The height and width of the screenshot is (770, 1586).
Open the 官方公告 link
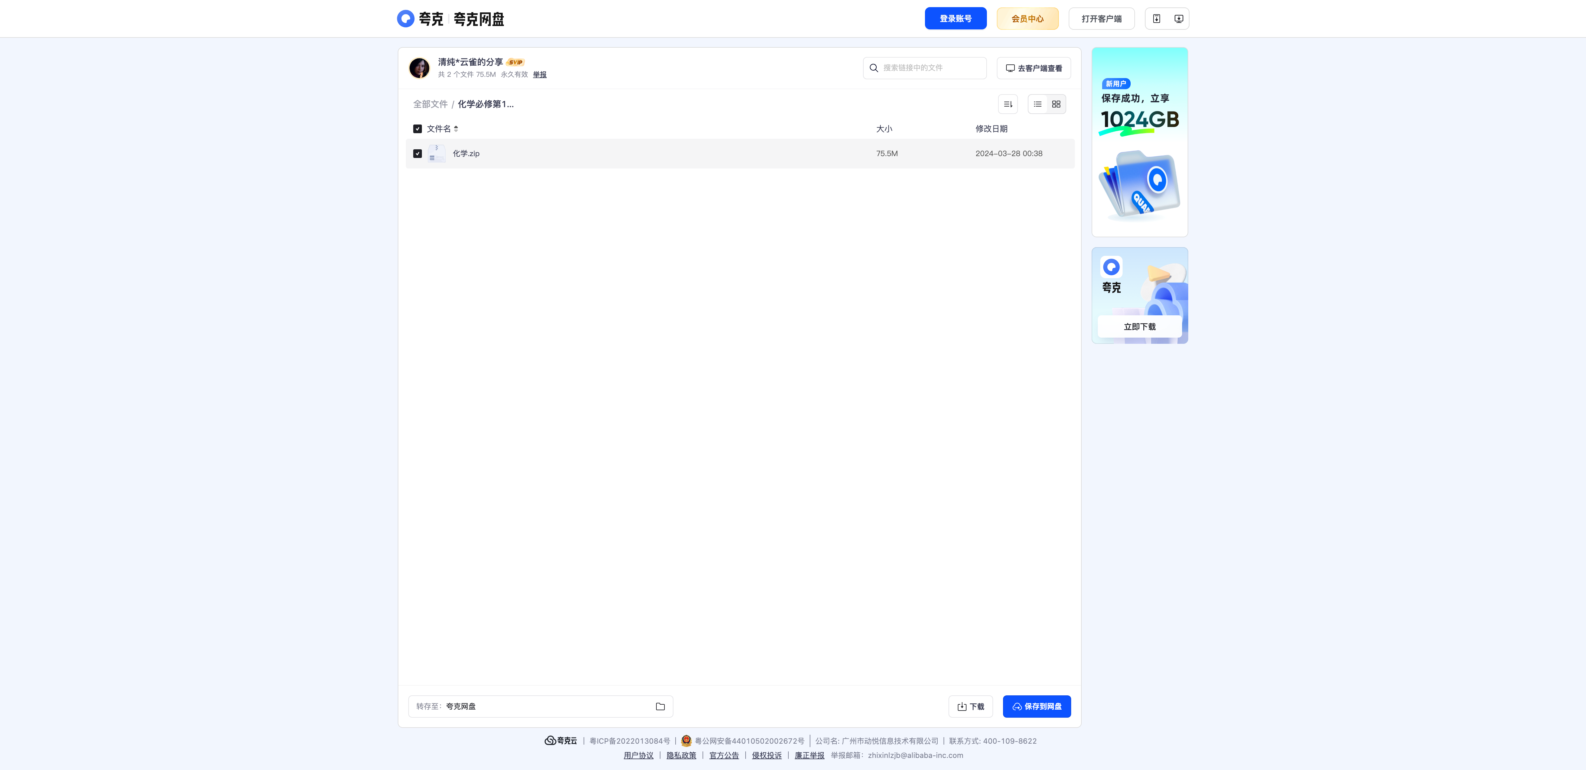coord(724,755)
